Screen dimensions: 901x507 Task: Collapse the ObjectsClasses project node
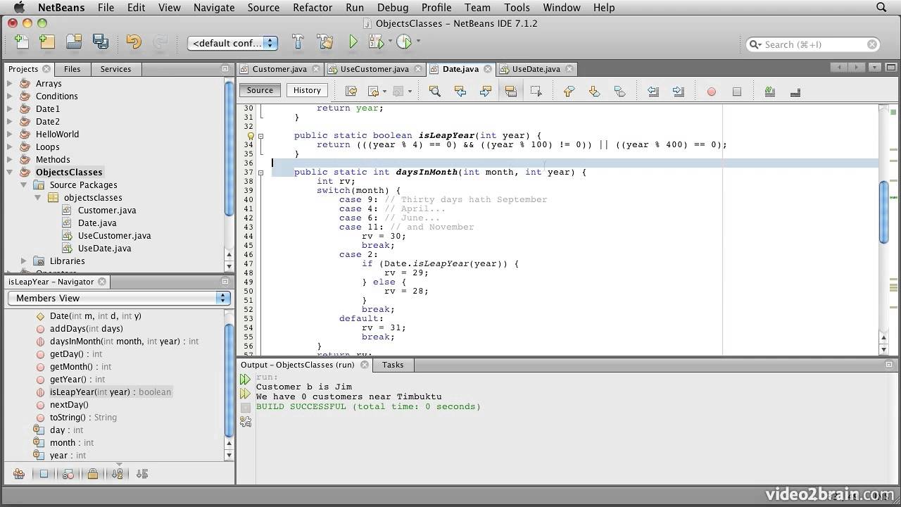pos(10,172)
